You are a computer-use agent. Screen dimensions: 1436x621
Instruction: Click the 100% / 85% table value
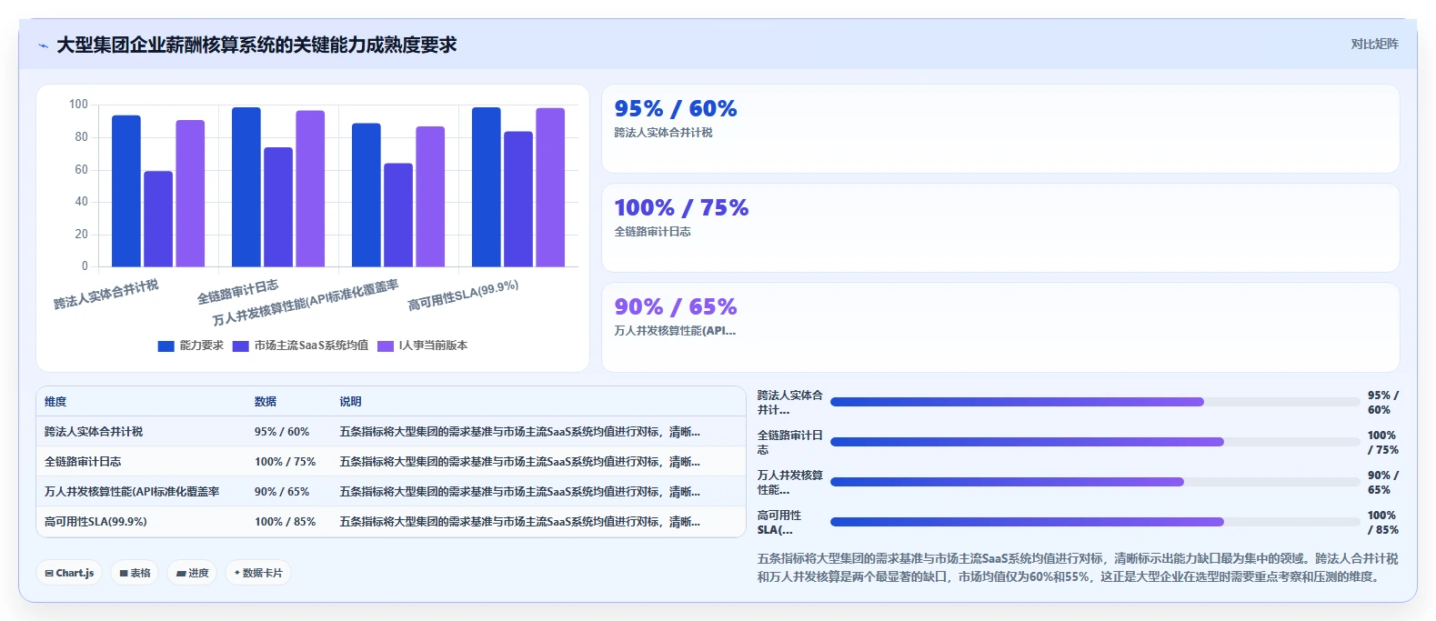[x=285, y=522]
